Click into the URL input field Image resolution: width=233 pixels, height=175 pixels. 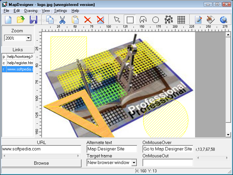[41, 149]
